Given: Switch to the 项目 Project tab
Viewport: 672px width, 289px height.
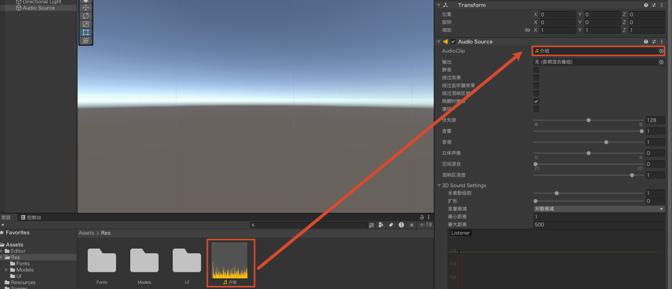Looking at the screenshot, I should pos(6,217).
